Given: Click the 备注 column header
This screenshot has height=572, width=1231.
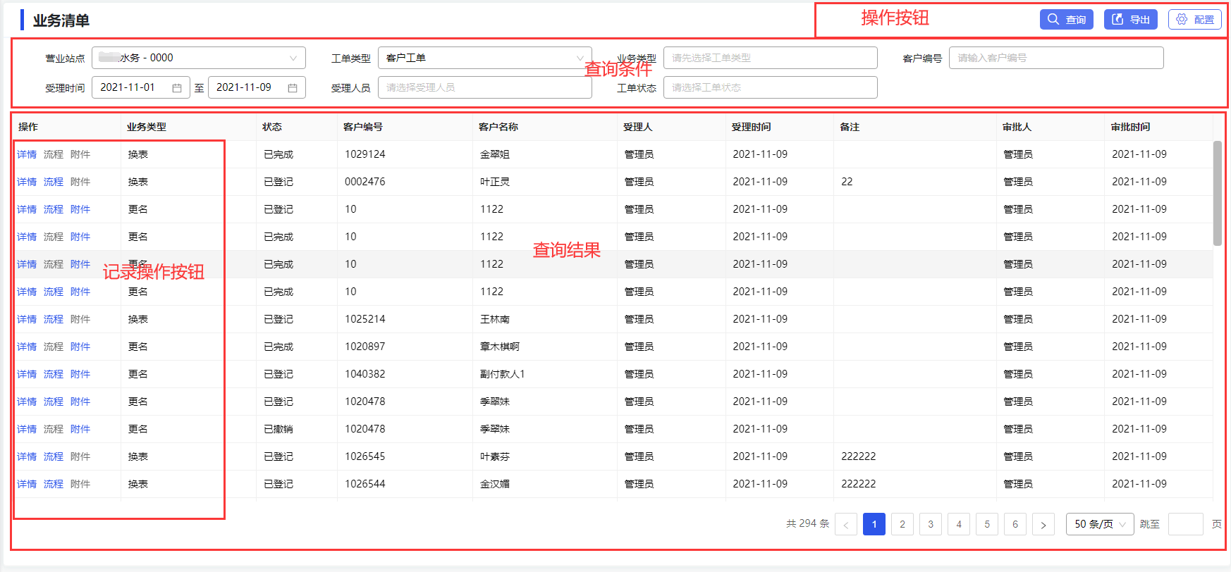Looking at the screenshot, I should (x=850, y=127).
